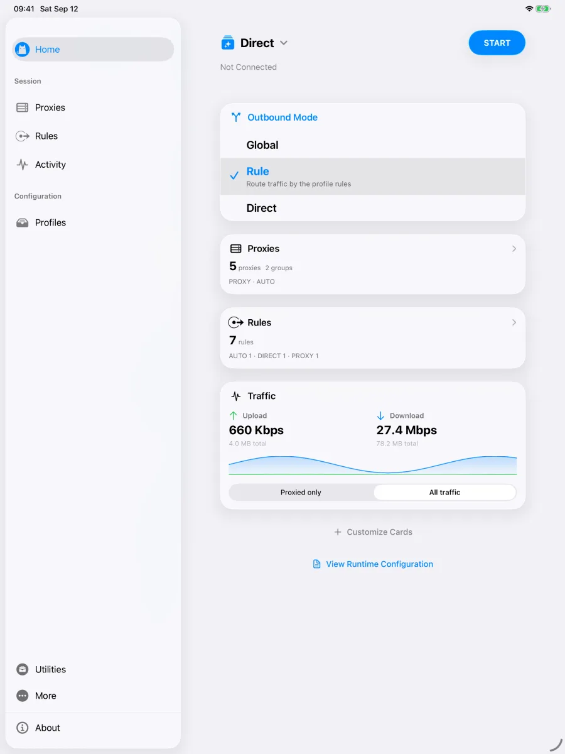
Task: Click the 7 rules count
Action: tap(241, 341)
